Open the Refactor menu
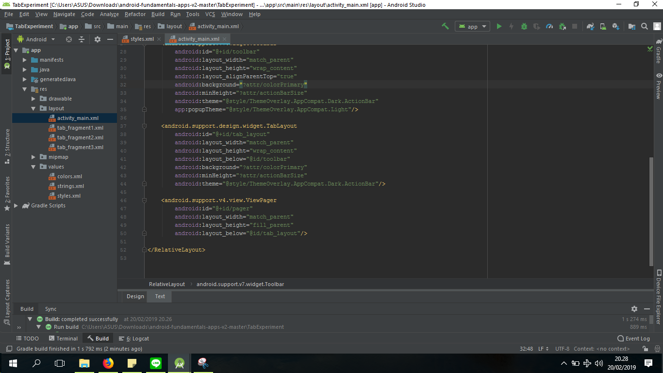Viewport: 663px width, 373px height. (135, 14)
